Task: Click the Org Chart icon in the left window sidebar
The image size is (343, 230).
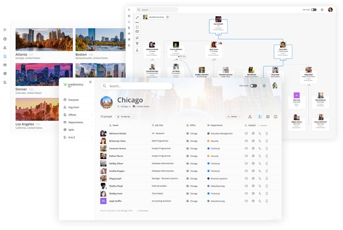Action: (5, 48)
